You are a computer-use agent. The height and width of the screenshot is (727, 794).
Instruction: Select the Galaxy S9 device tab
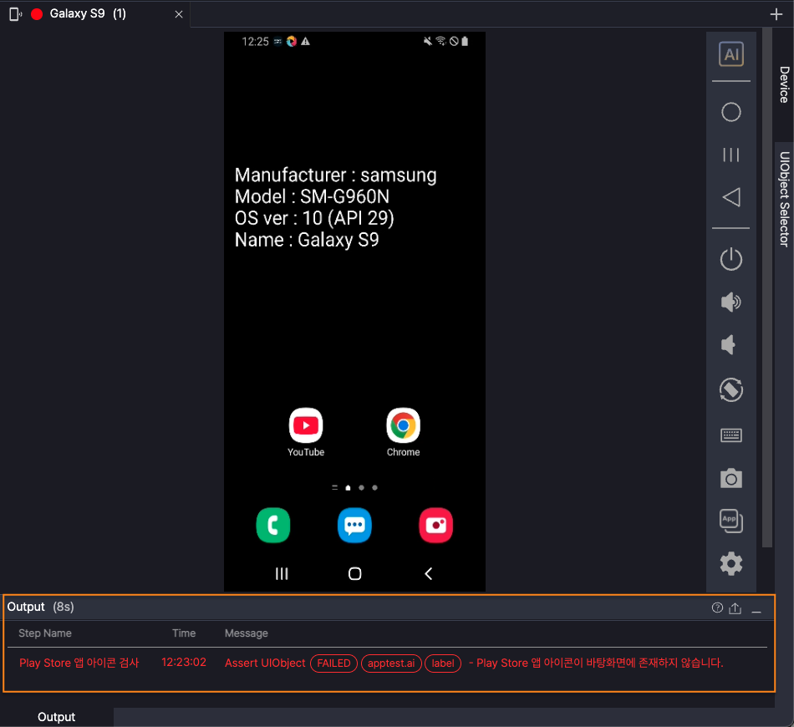[x=88, y=14]
